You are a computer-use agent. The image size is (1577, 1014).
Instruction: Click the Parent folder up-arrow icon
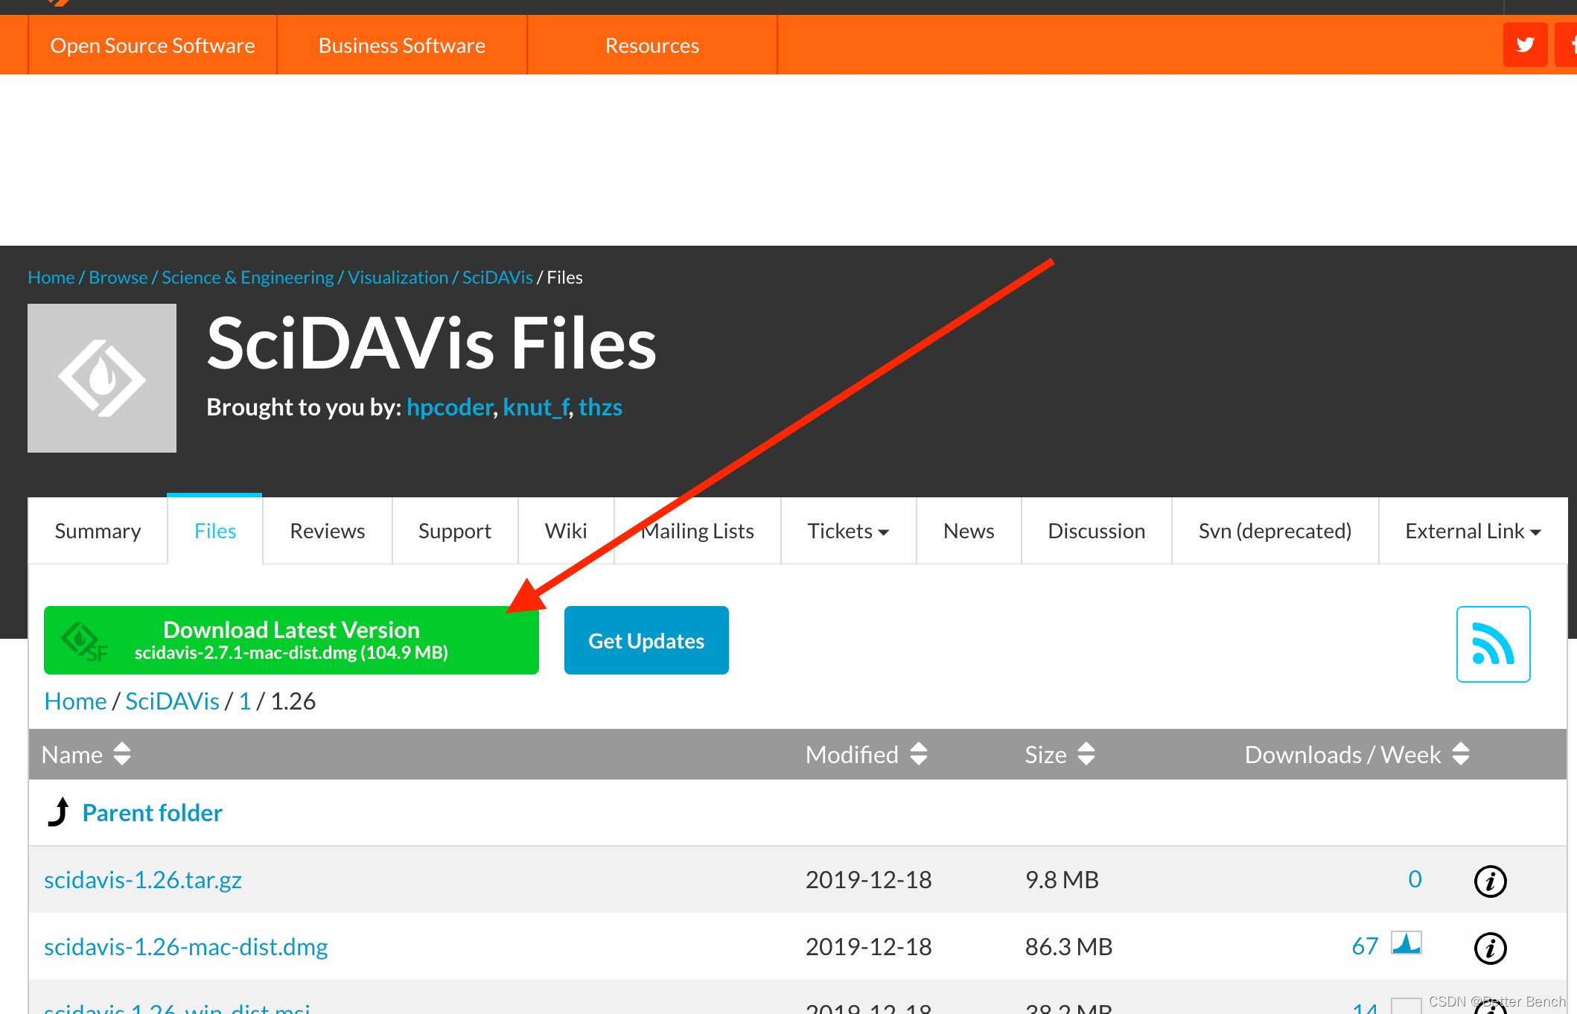(x=59, y=812)
